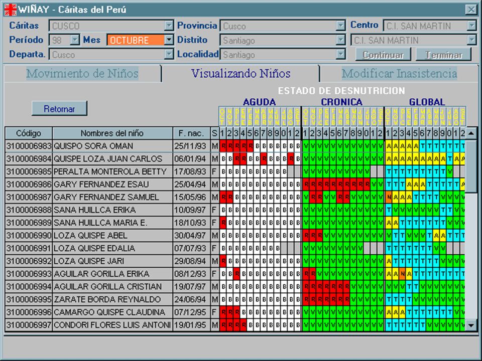Open the Centro C.I. SAN MARTIN dropdown
The image size is (482, 361).
[471, 26]
